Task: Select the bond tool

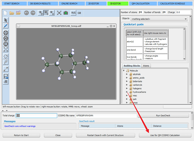Action: click(6, 69)
